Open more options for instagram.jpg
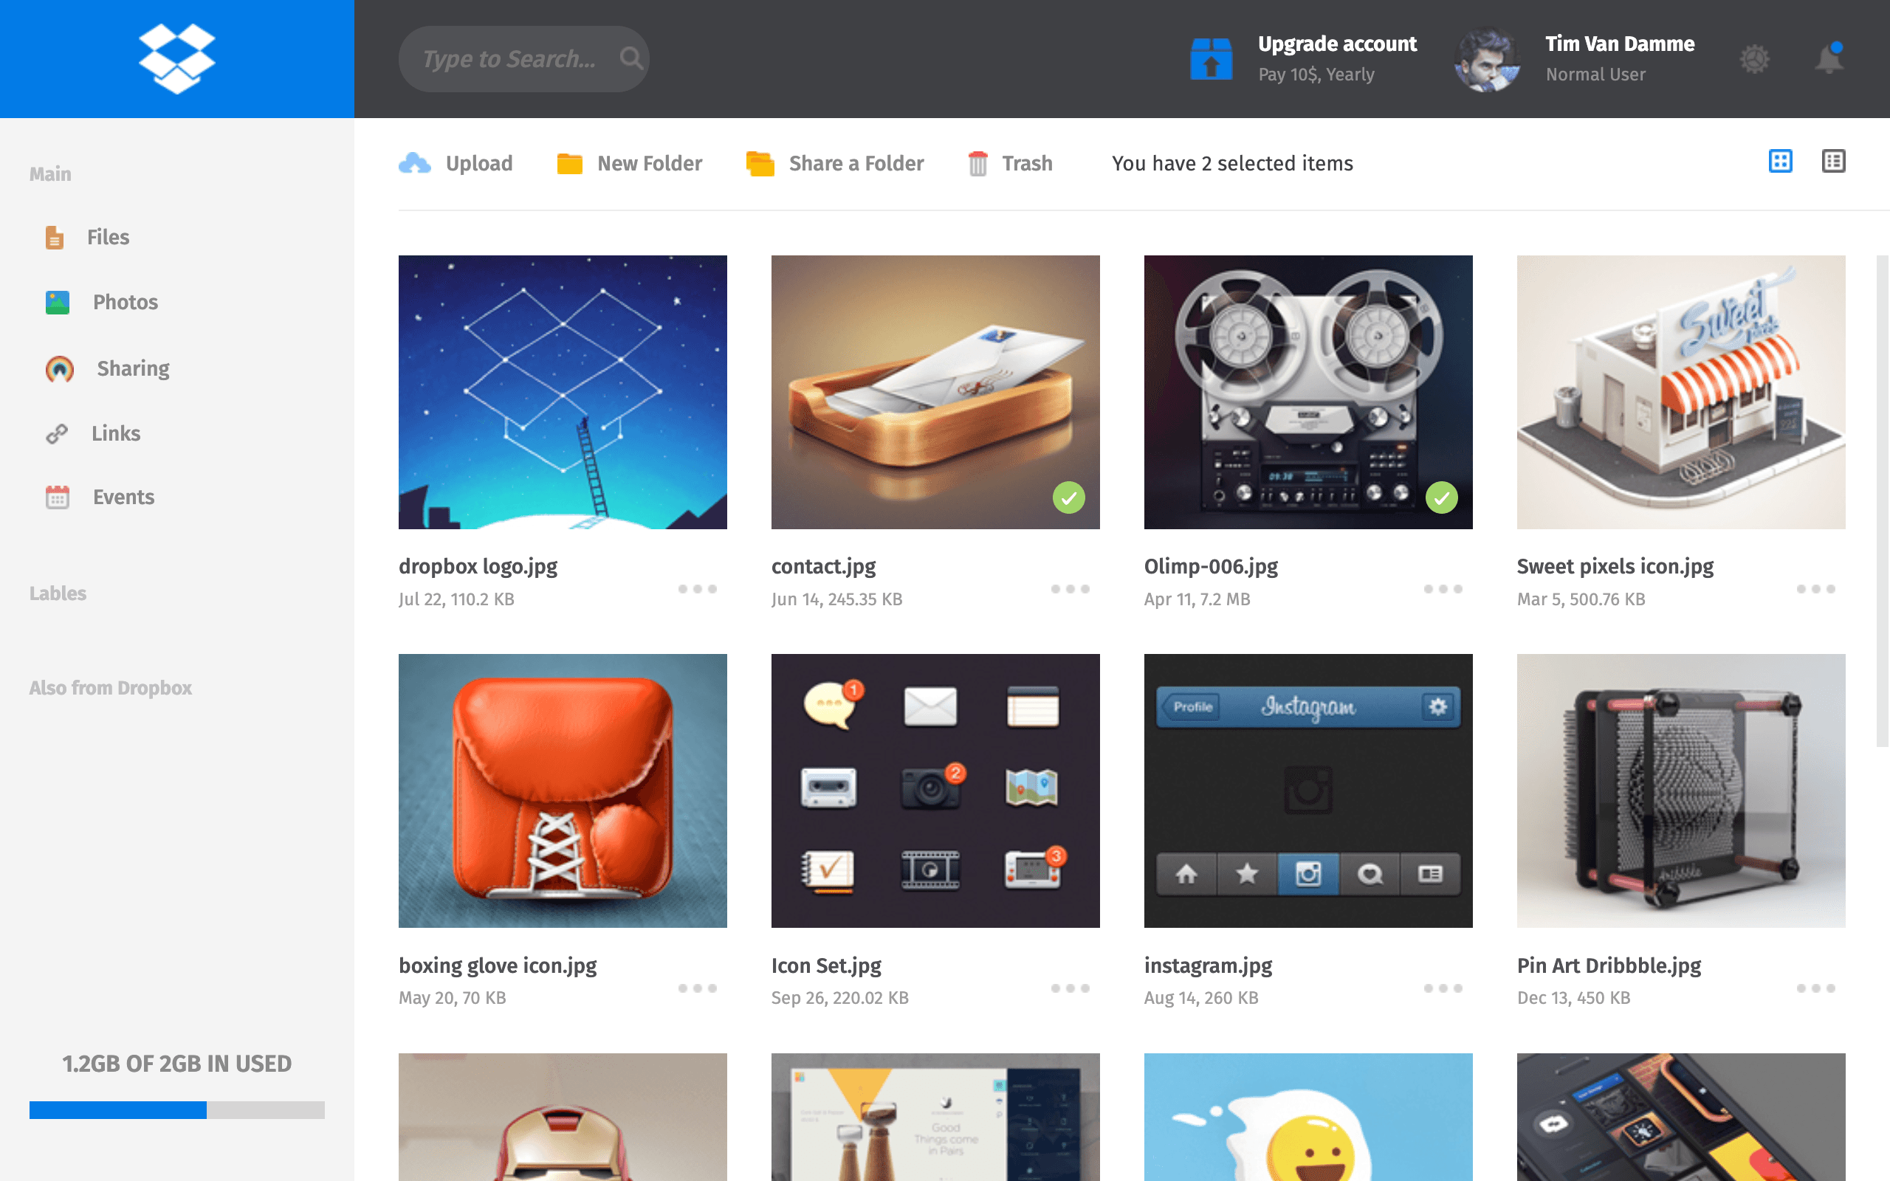Viewport: 1890px width, 1181px height. (1443, 988)
